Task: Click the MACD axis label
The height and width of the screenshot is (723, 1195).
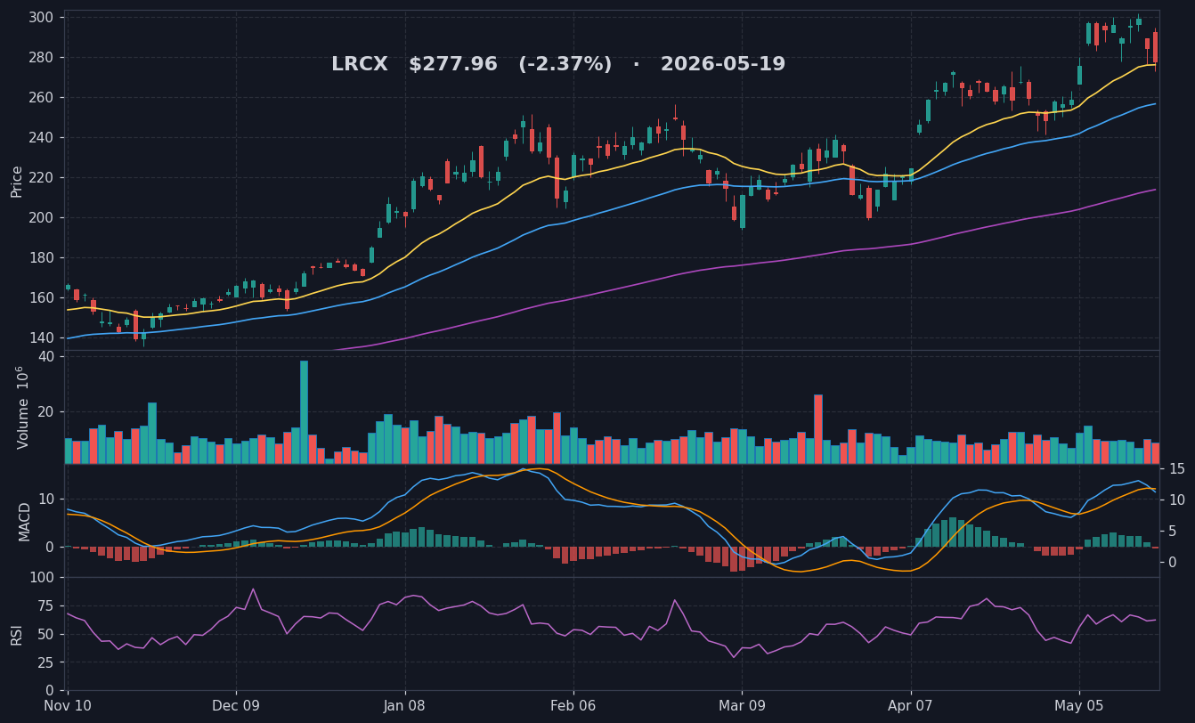Action: point(25,521)
